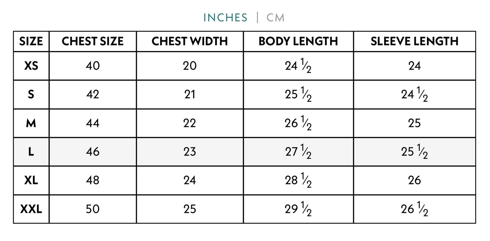Switch to the CM unit tab
This screenshot has width=490, height=241.
[275, 18]
